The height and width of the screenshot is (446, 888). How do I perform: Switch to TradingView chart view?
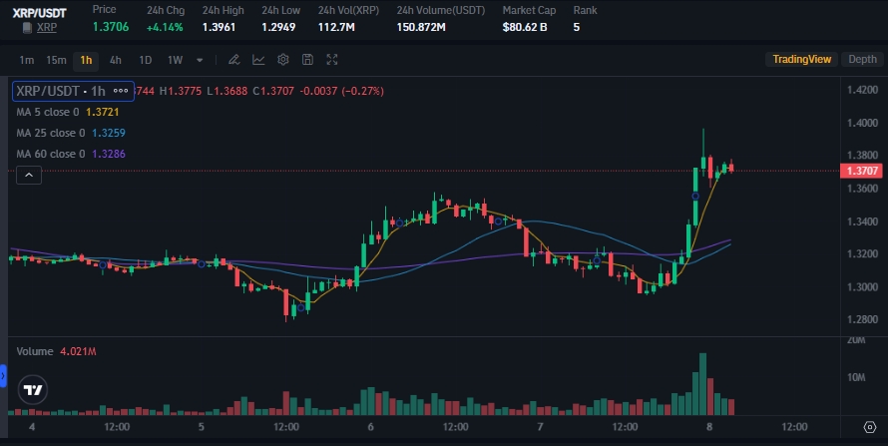801,60
